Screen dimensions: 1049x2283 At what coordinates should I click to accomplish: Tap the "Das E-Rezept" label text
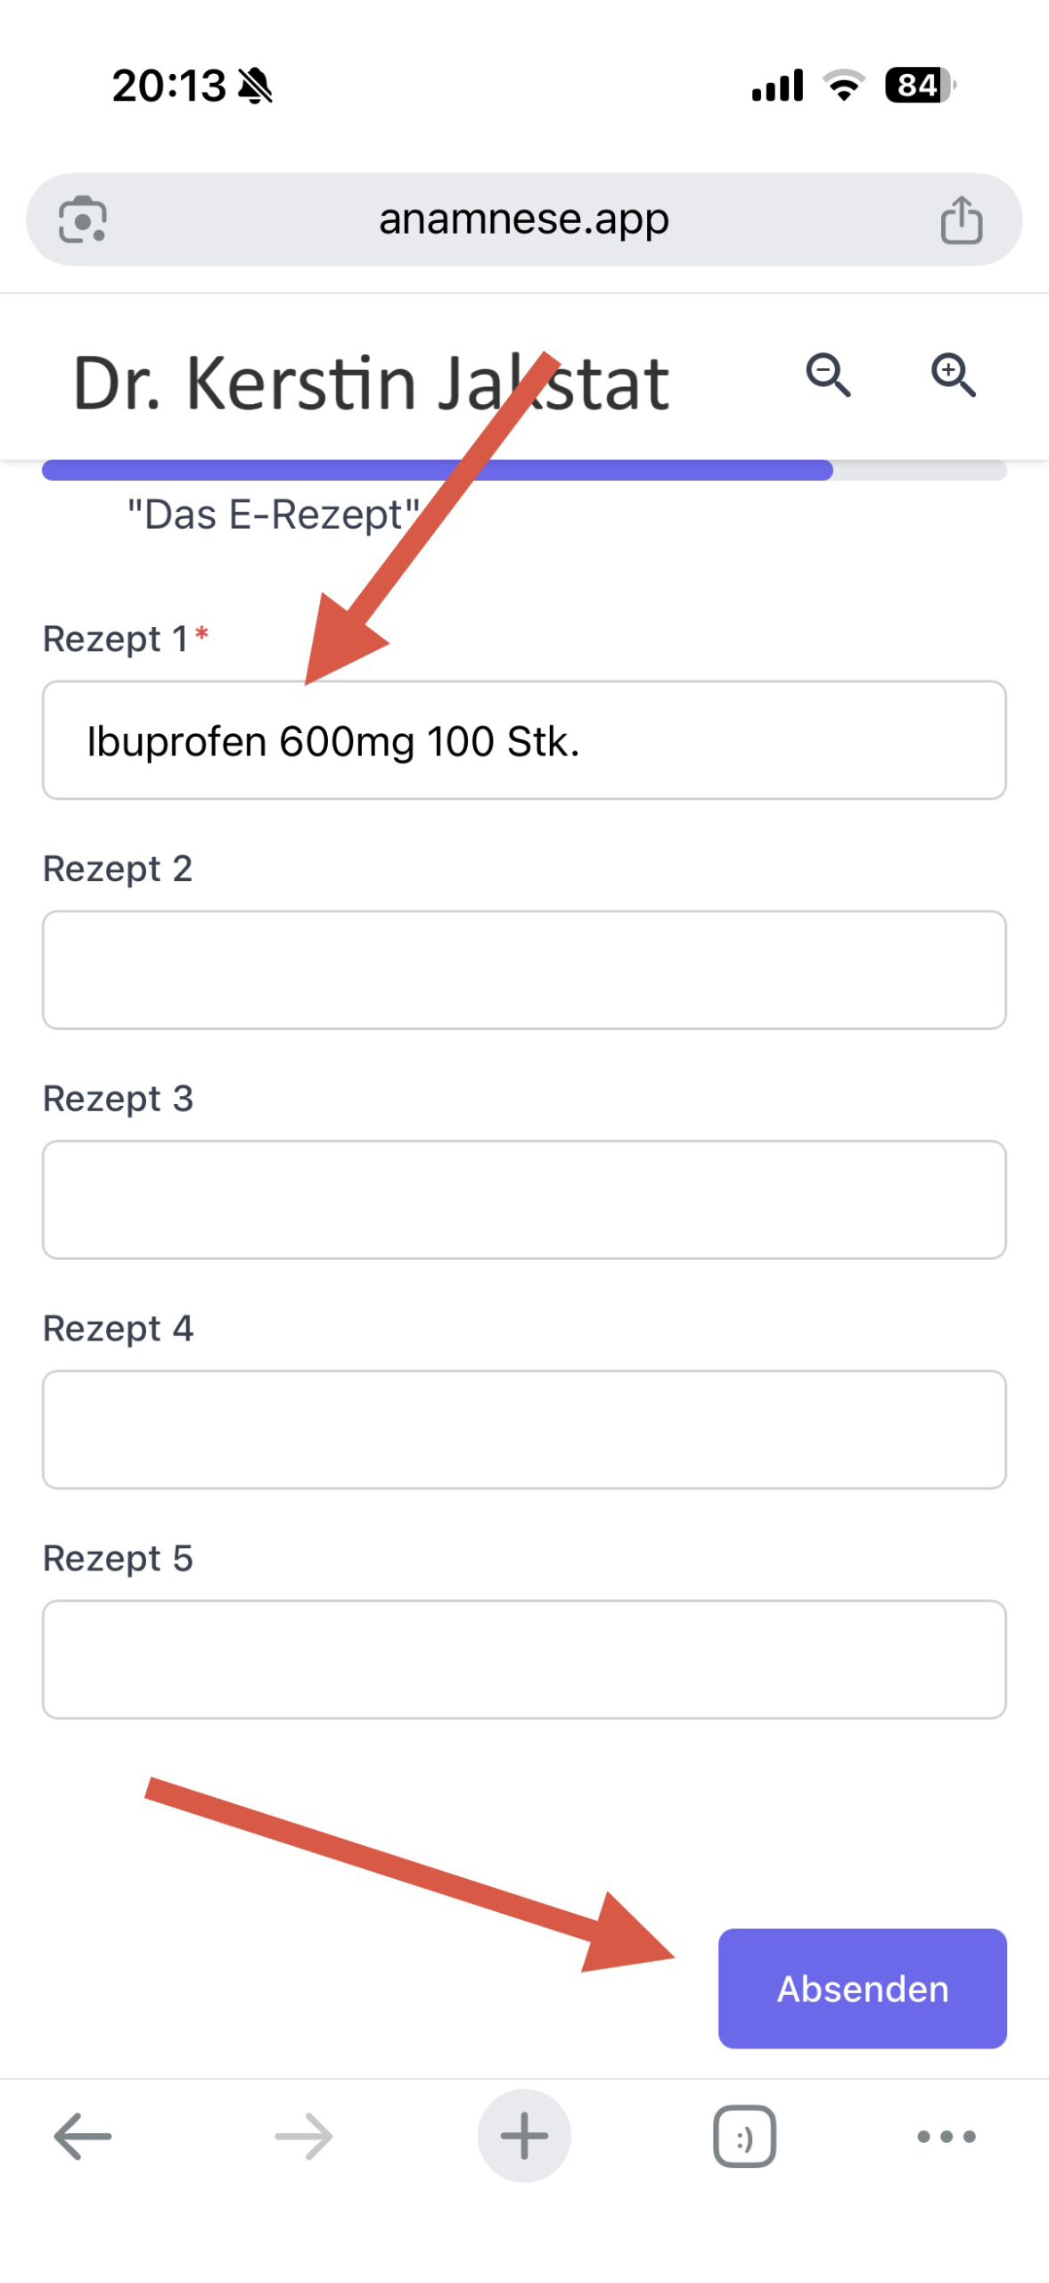click(x=274, y=515)
